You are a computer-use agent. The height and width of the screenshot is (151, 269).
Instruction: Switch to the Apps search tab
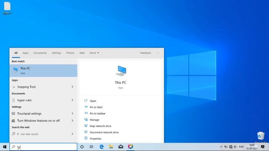click(25, 53)
